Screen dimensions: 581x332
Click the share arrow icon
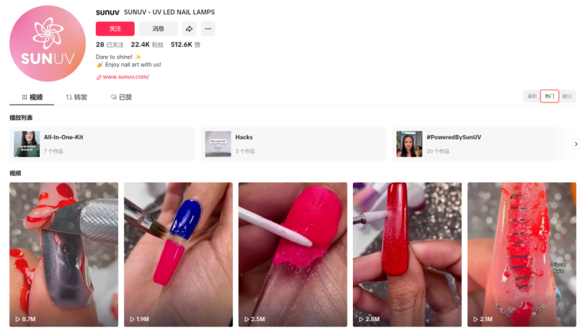(x=189, y=28)
